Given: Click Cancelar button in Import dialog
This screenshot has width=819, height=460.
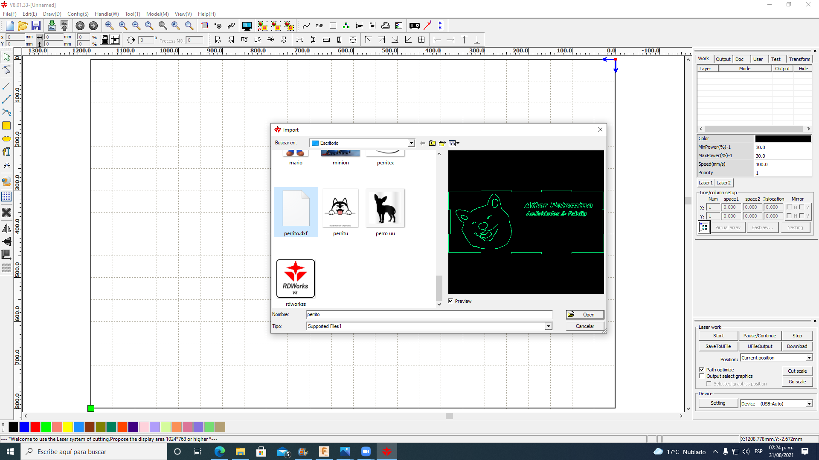Looking at the screenshot, I should tap(585, 326).
